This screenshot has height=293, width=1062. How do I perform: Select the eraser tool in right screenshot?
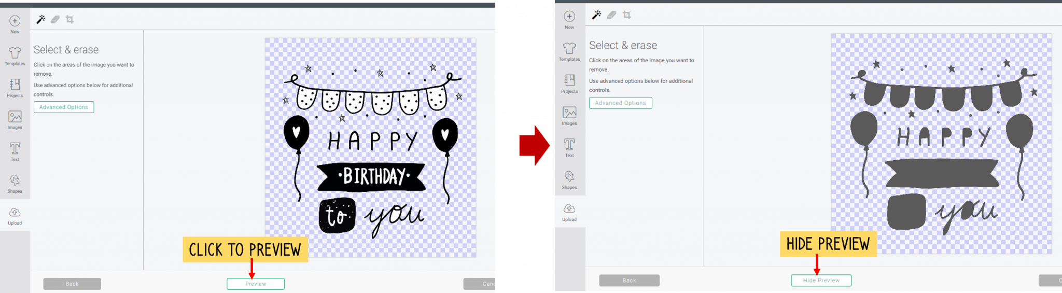pos(612,15)
